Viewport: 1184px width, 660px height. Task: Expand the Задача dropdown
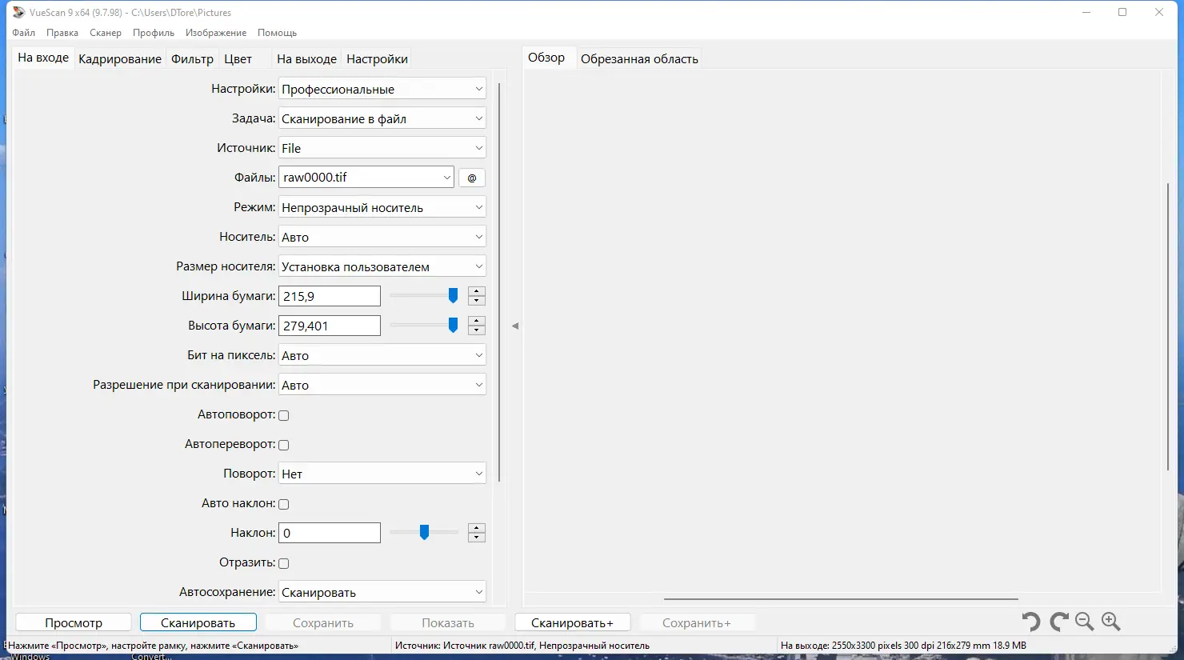[x=382, y=118]
